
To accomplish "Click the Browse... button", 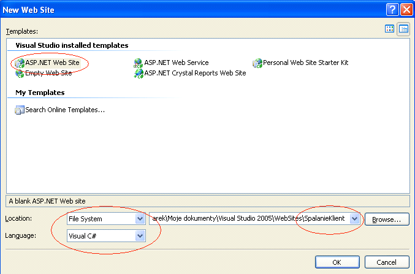I will click(387, 219).
